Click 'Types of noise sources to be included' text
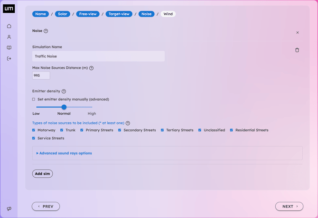 point(78,123)
